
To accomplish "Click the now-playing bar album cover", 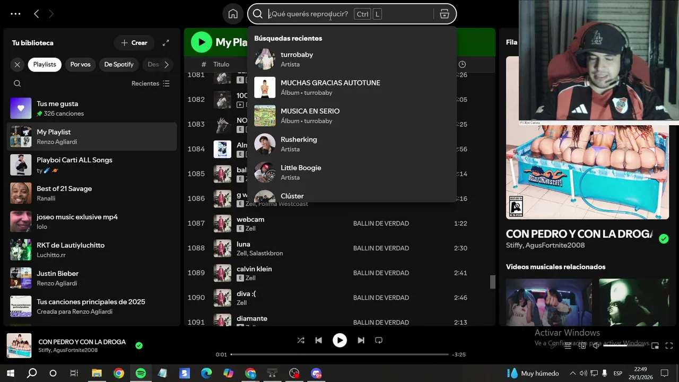I will point(19,345).
